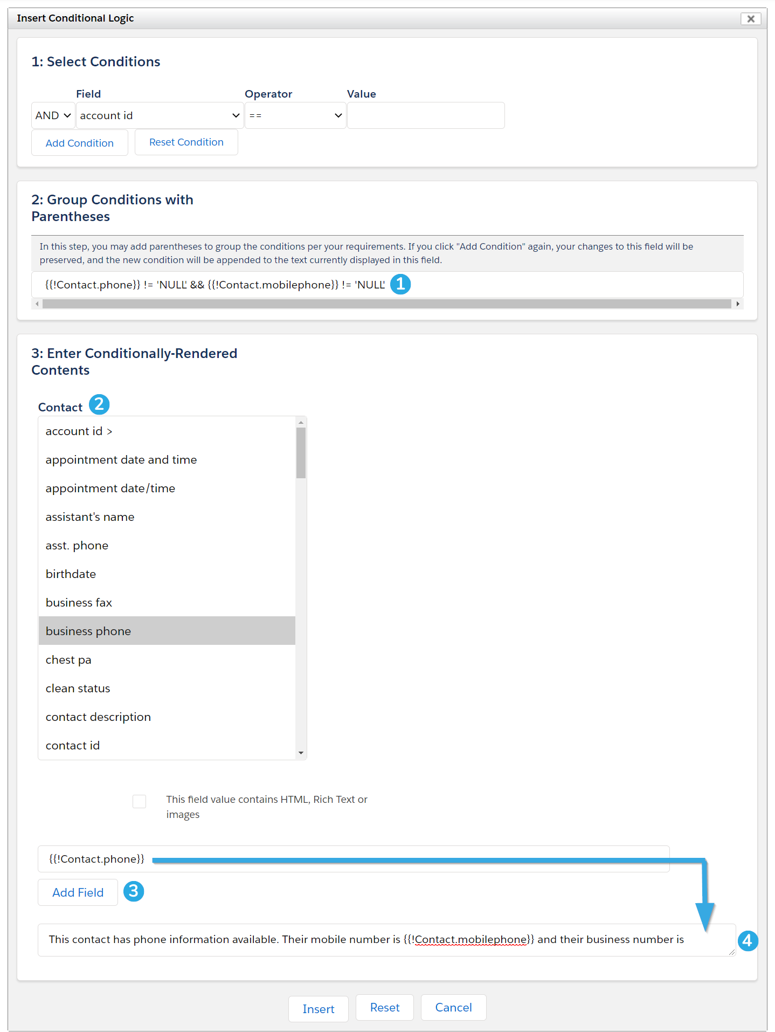Click the Add Condition button
Image resolution: width=775 pixels, height=1032 pixels.
pos(80,143)
